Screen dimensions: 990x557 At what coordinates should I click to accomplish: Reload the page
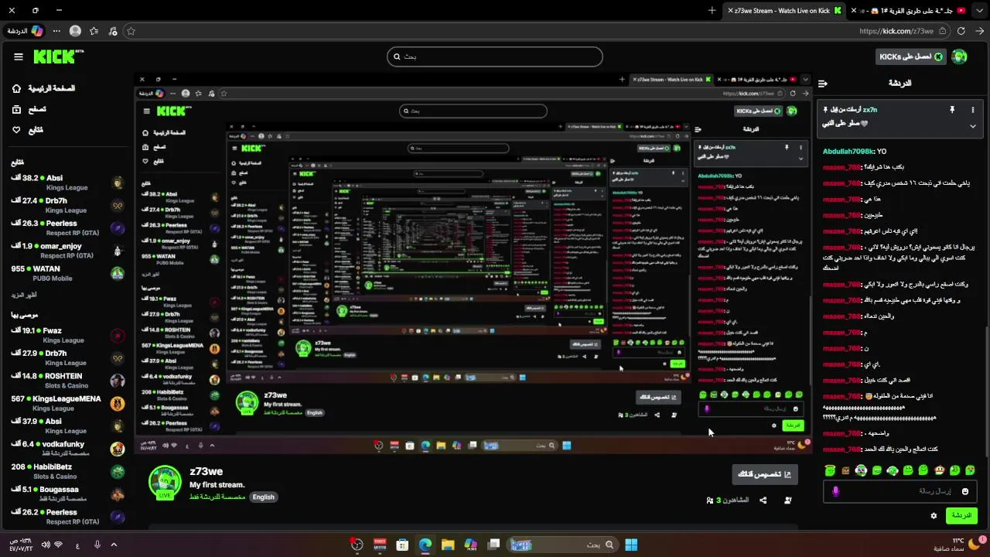click(x=961, y=31)
